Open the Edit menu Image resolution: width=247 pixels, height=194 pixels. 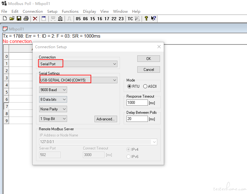point(15,11)
